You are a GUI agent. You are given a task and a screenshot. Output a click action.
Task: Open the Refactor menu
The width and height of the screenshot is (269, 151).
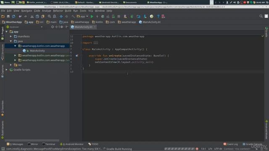58,11
